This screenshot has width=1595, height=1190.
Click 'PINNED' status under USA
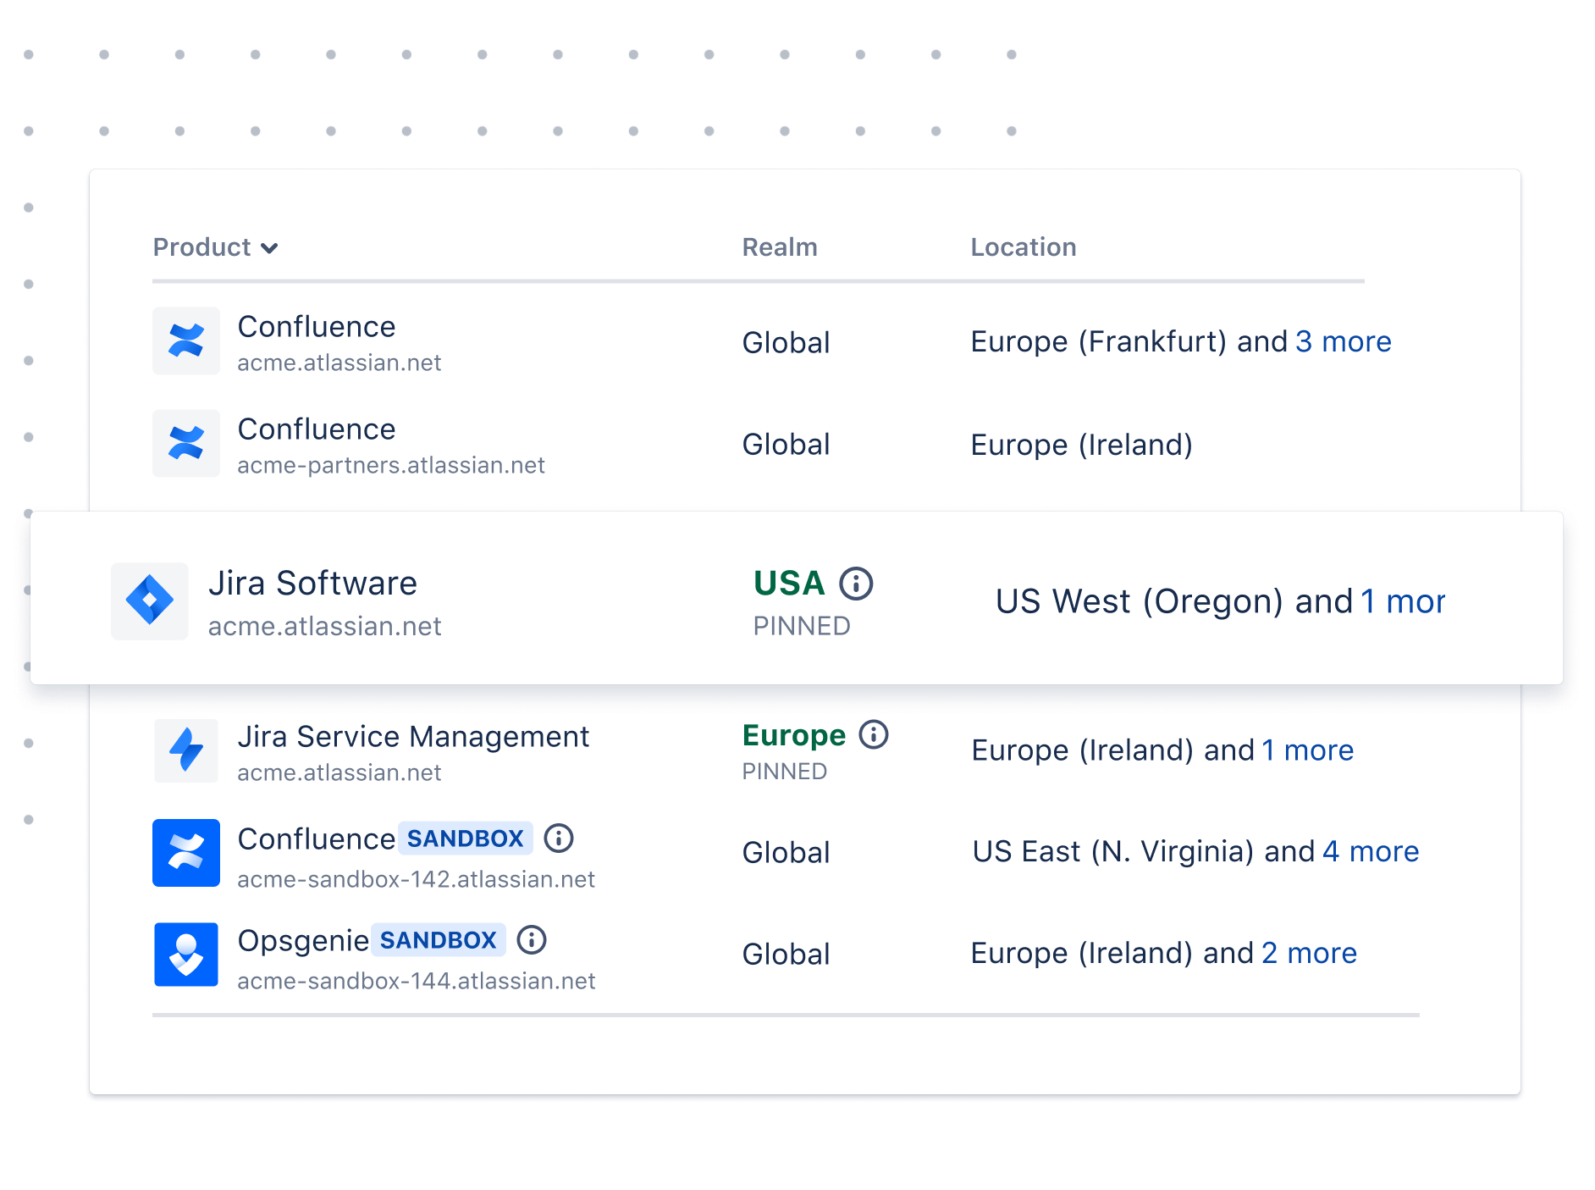(802, 626)
